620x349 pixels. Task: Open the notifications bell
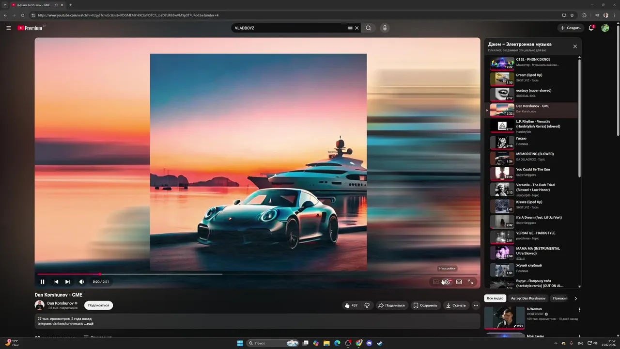tap(591, 28)
